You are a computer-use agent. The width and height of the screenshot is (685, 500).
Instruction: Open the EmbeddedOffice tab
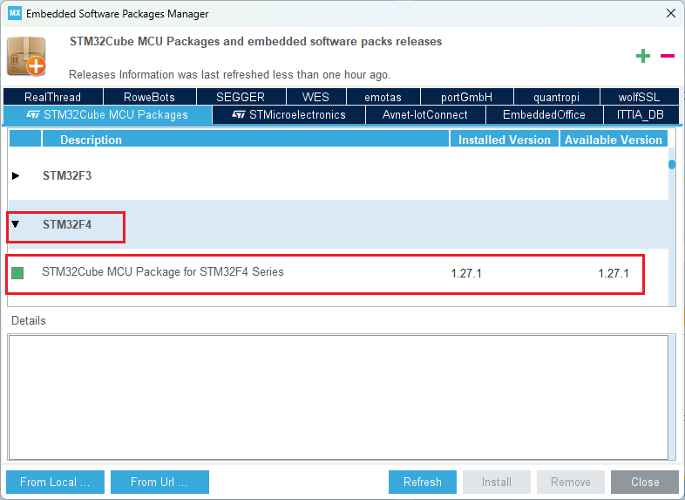(544, 114)
